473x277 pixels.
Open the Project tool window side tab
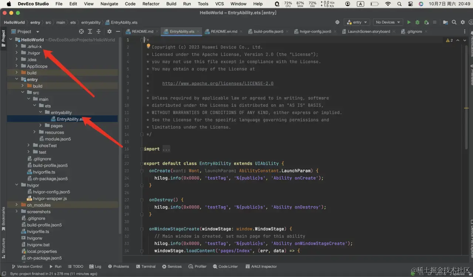[x=3, y=38]
